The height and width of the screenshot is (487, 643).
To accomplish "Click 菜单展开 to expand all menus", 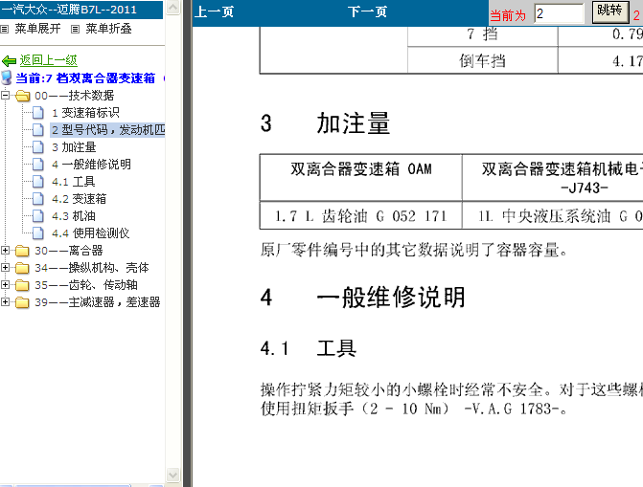I will (x=37, y=29).
